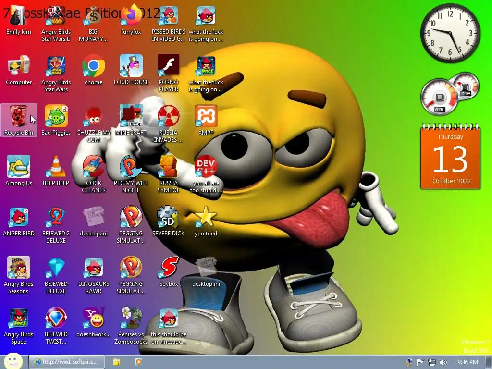Select the Angry Birds Star Wars shortcut
The image size is (492, 369).
point(56,74)
